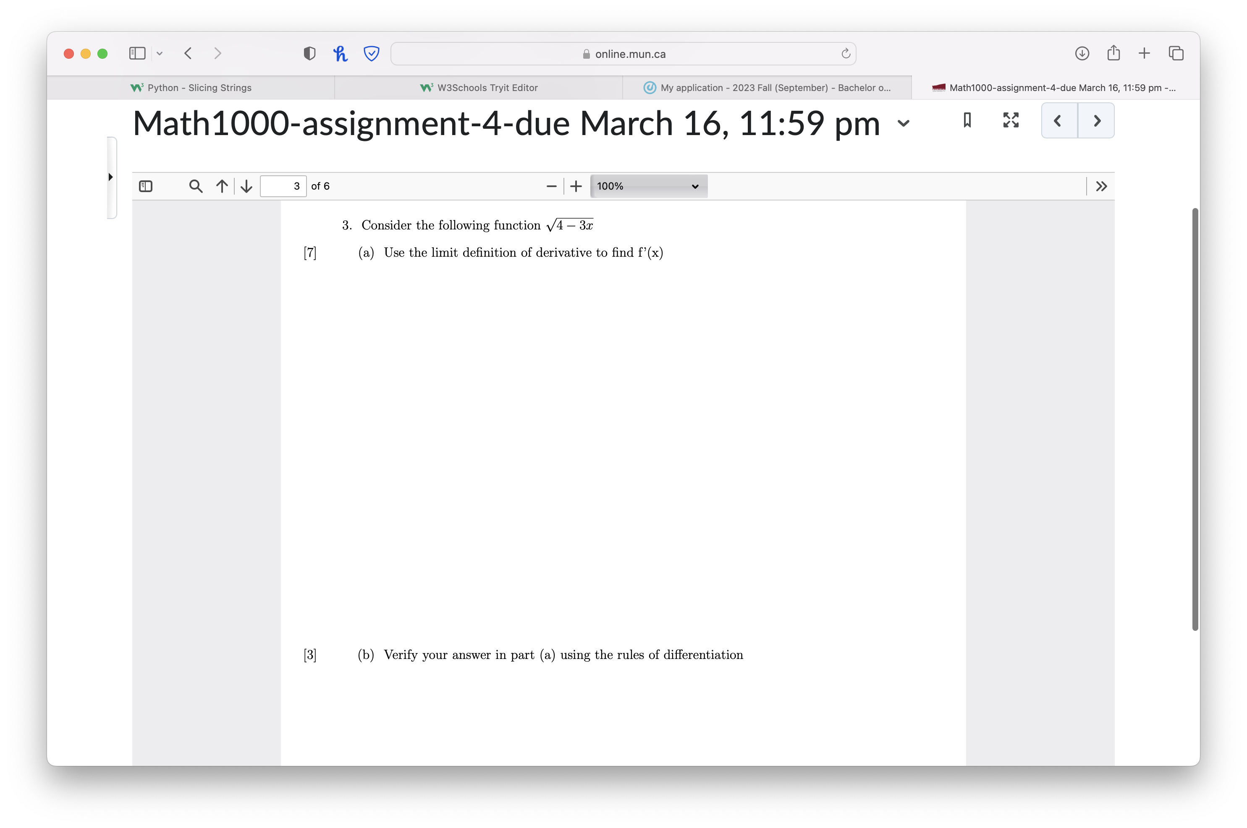This screenshot has width=1247, height=828.
Task: Zoom out of the PDF document
Action: (x=551, y=186)
